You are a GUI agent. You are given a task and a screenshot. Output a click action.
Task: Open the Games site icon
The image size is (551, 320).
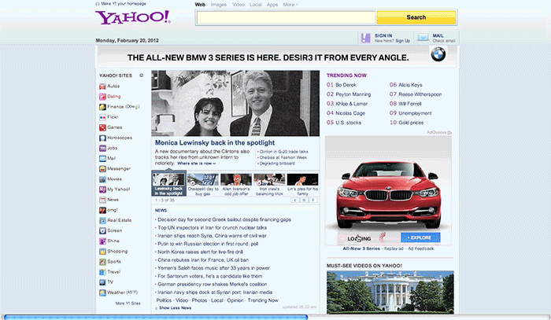coord(102,127)
